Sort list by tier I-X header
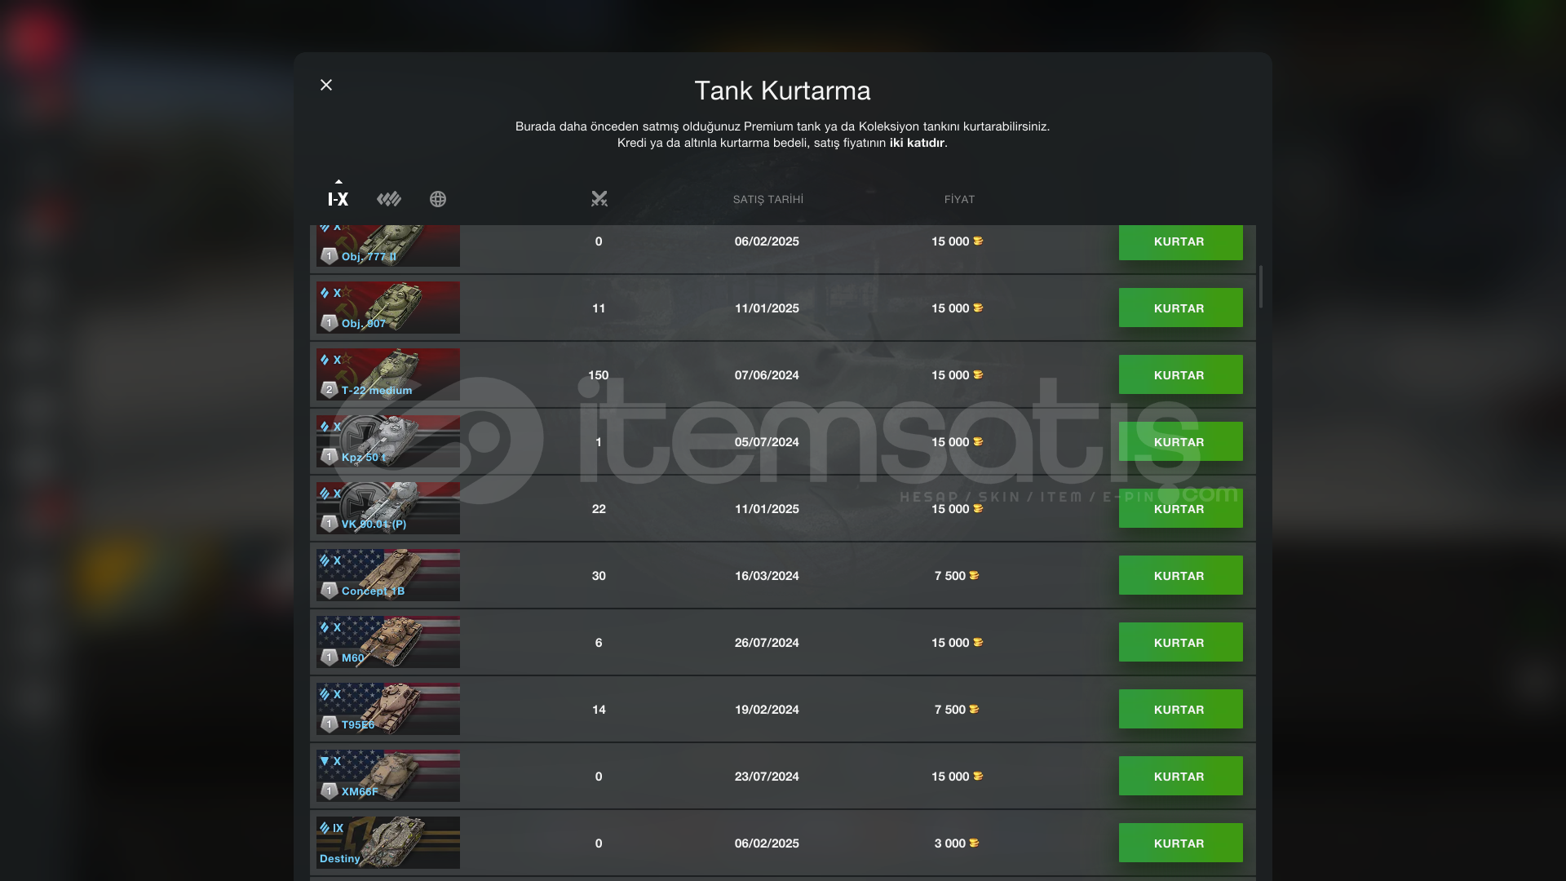Screen dimensions: 1566x881 coord(338,199)
